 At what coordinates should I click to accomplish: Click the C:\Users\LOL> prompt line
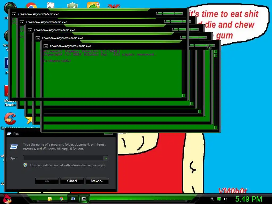pyautogui.click(x=57, y=61)
